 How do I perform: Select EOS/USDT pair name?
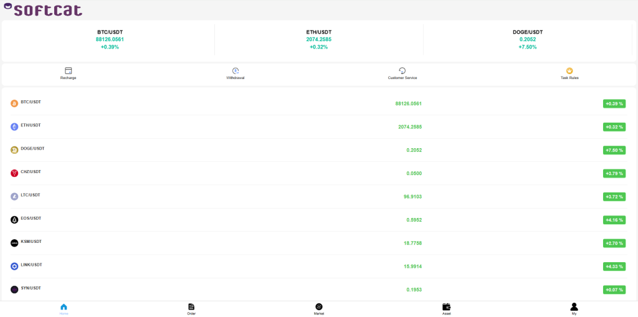[31, 218]
